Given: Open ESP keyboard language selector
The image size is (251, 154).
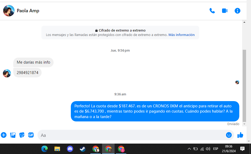Looking at the screenshot, I should pos(216,149).
